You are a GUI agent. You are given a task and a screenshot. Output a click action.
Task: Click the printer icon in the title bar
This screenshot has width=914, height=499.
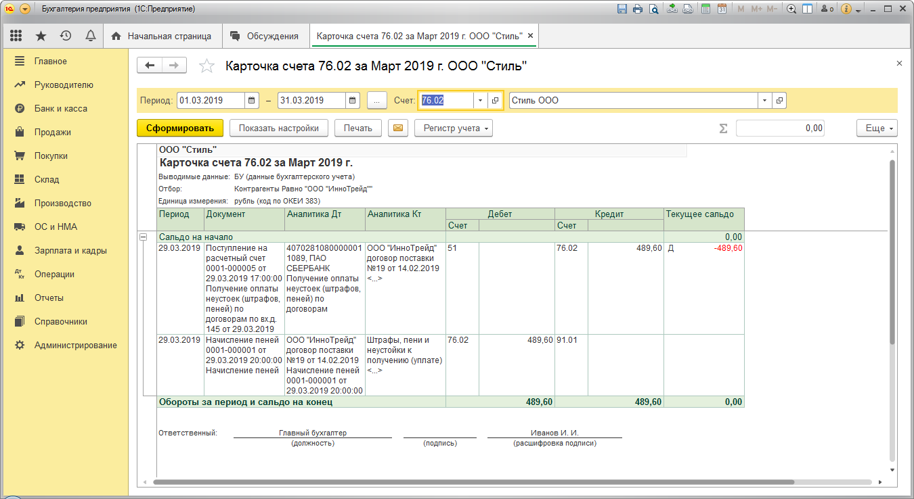point(637,9)
